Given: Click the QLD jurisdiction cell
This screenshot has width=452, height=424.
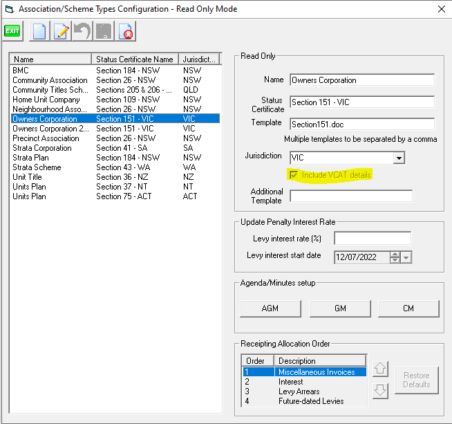Looking at the screenshot, I should [191, 90].
